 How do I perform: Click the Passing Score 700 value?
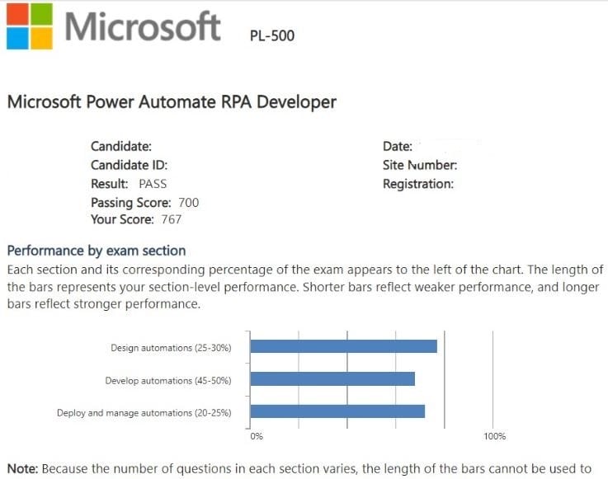click(x=188, y=202)
